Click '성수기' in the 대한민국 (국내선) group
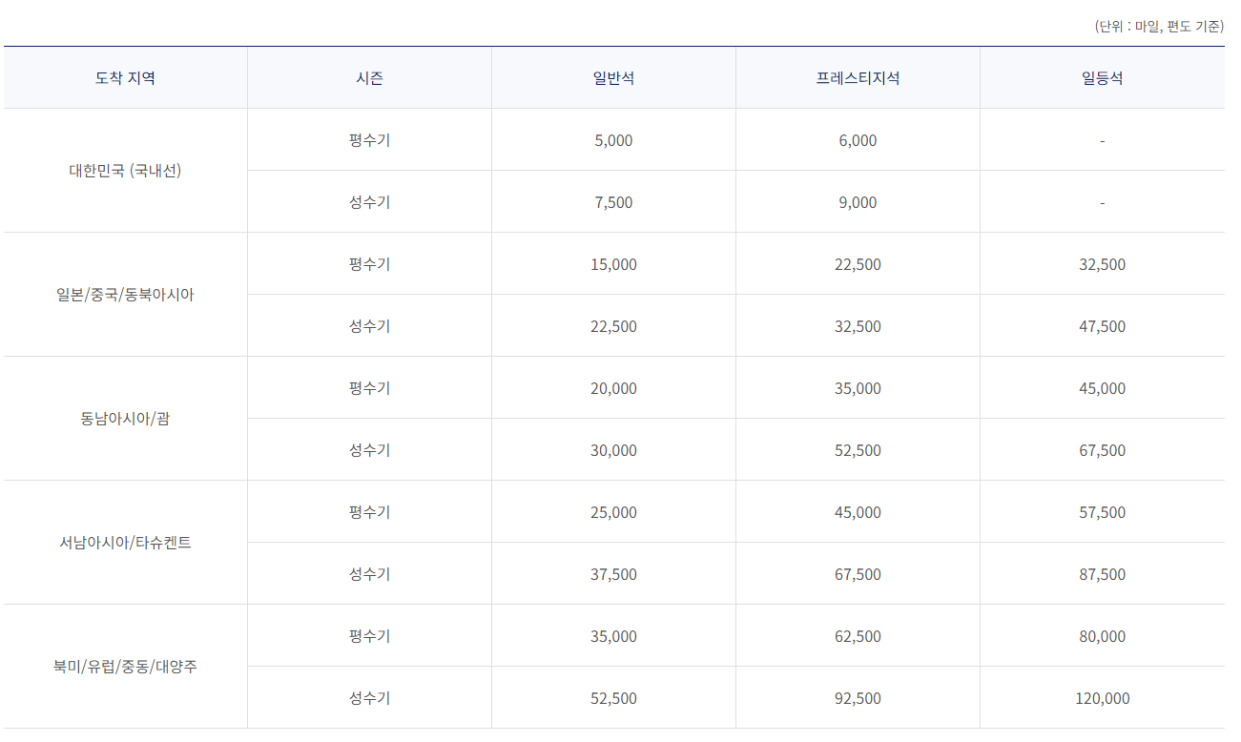Screen dimensions: 1241x742 [x=369, y=202]
